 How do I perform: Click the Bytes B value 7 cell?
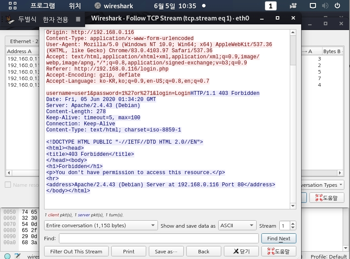[319, 78]
